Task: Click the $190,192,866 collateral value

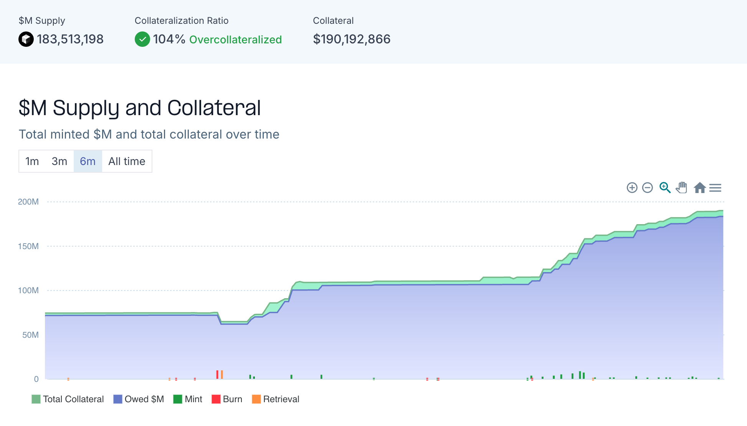Action: coord(352,39)
